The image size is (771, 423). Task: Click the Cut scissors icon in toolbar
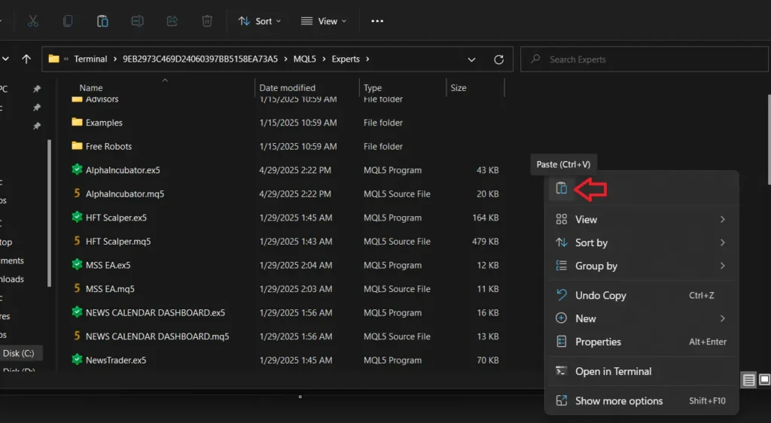click(x=33, y=21)
